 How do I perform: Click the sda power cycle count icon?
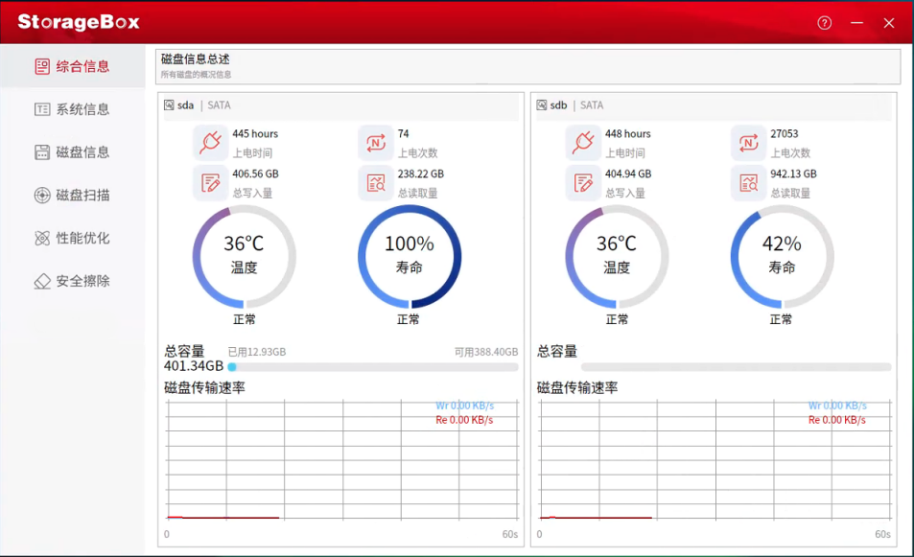pos(375,143)
